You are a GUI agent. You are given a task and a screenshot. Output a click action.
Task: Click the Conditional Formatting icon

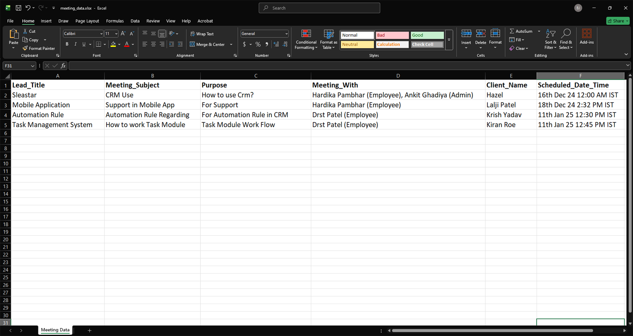[x=306, y=34]
